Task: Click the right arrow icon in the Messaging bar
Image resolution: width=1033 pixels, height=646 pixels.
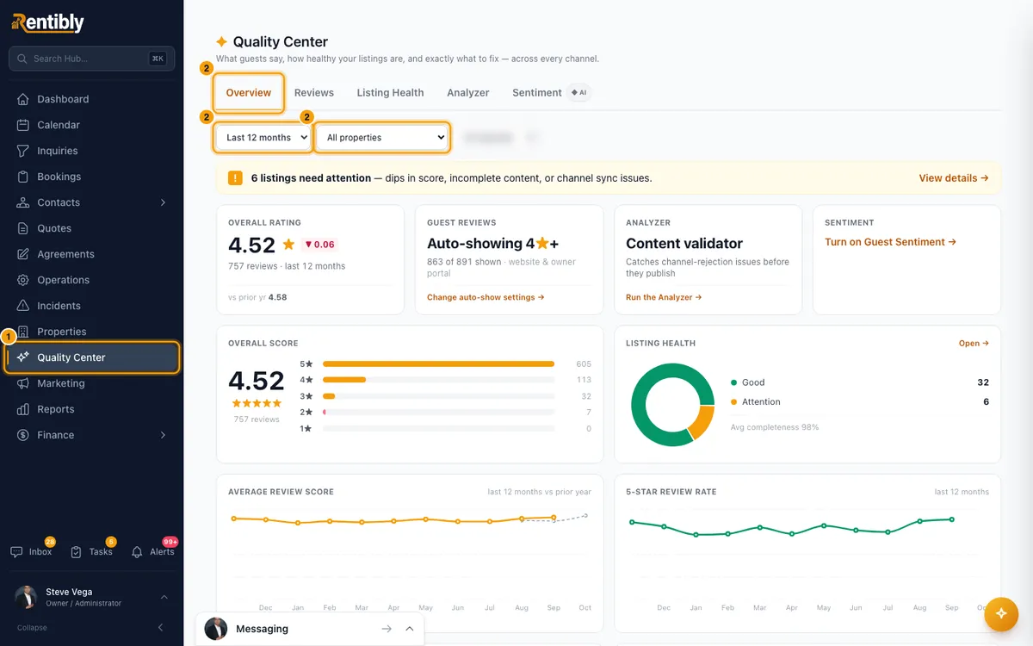Action: [x=387, y=630]
